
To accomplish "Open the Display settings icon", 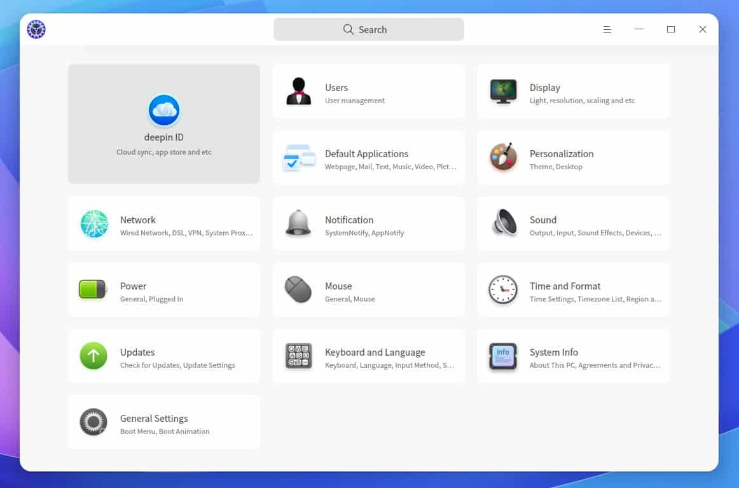I will [x=502, y=91].
